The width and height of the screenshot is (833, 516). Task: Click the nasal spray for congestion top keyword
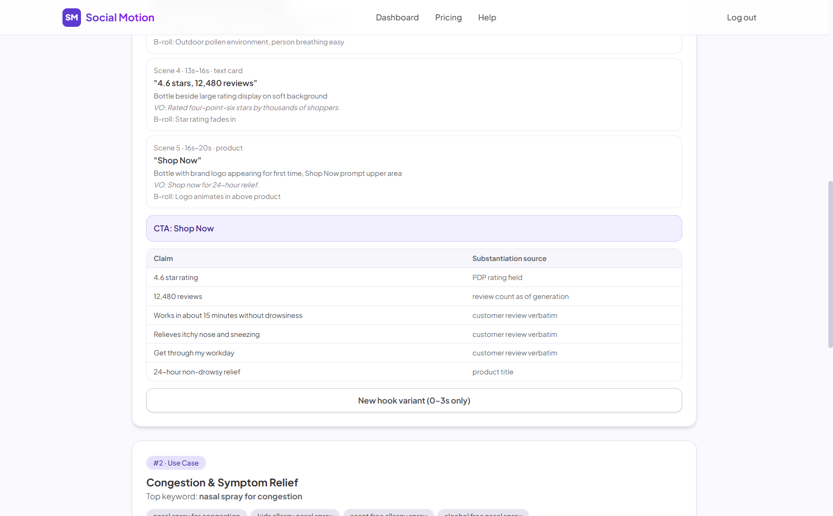point(250,497)
